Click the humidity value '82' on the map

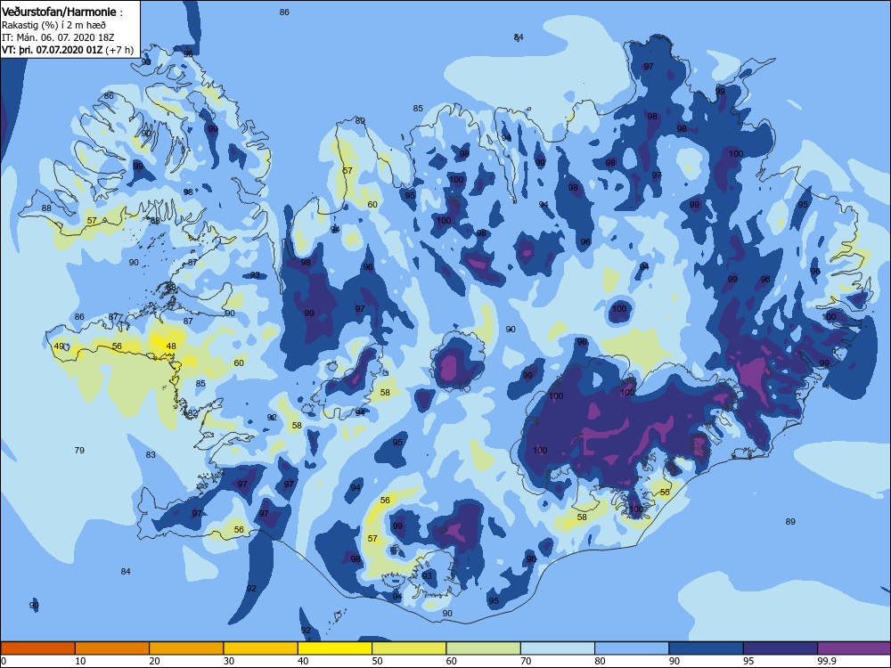pyautogui.click(x=192, y=413)
